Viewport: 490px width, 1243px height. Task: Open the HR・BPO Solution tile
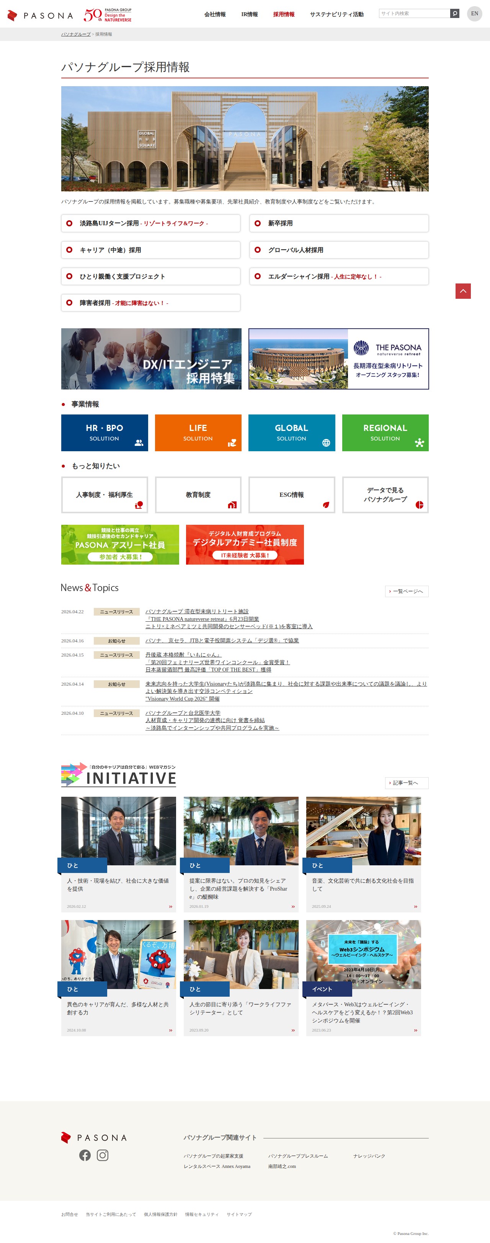105,433
